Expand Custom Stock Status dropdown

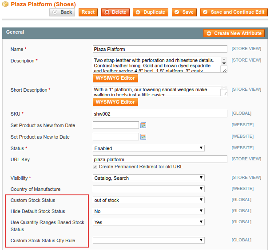click(149, 200)
